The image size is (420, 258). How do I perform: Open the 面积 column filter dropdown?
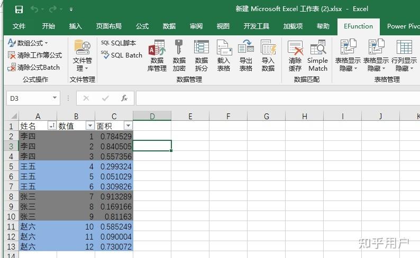[128, 126]
